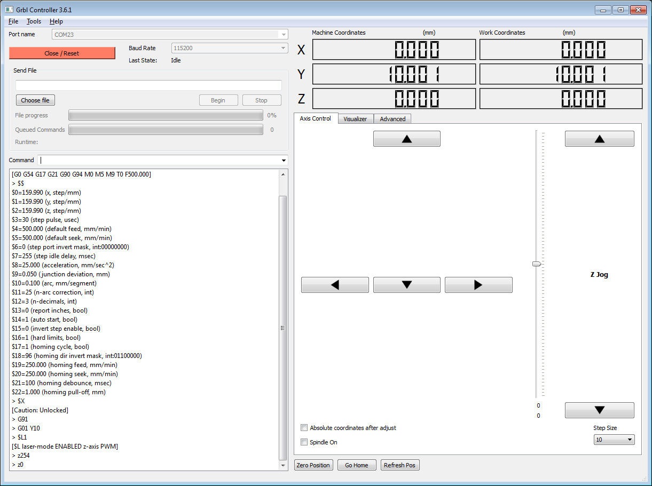
Task: Switch to the Visualizer tab
Action: (x=355, y=119)
